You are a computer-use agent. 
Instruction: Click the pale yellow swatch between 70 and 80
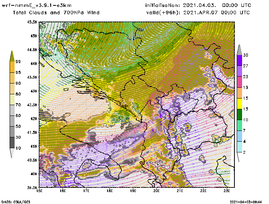pos(12,99)
